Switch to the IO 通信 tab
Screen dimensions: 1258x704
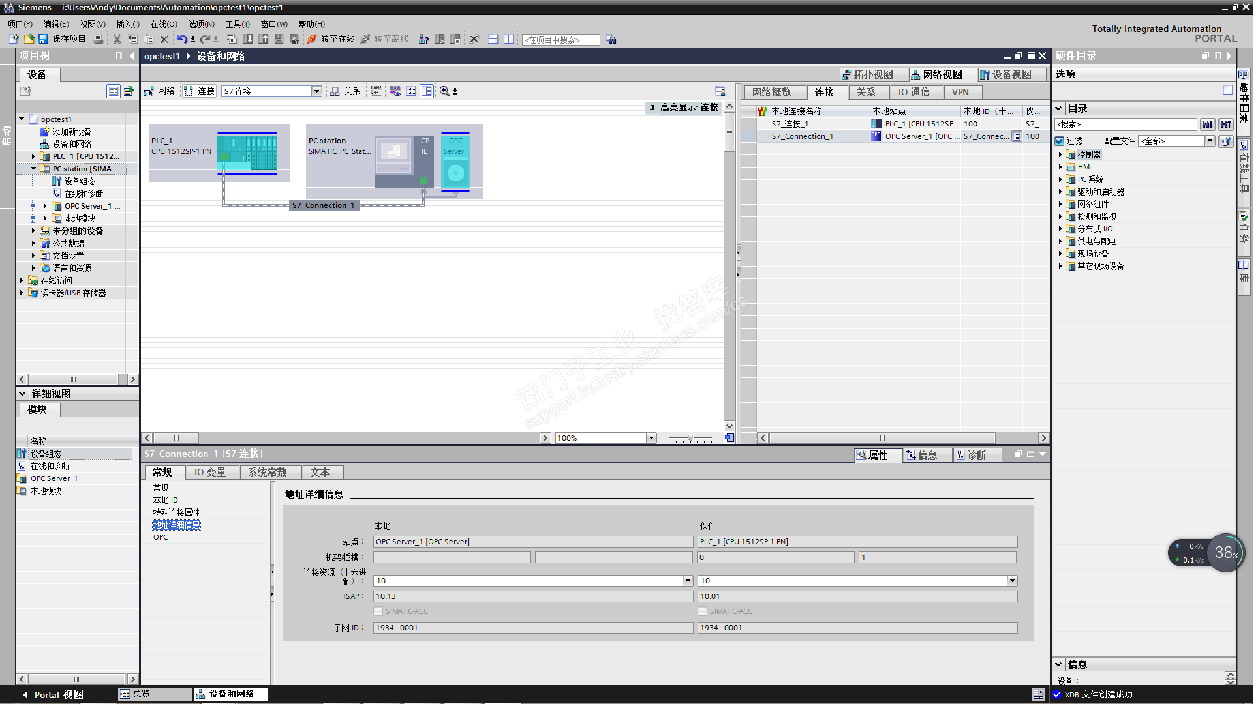click(x=913, y=93)
